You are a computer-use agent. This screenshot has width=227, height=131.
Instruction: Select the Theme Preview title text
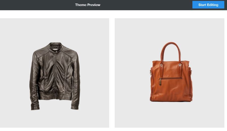88,5
